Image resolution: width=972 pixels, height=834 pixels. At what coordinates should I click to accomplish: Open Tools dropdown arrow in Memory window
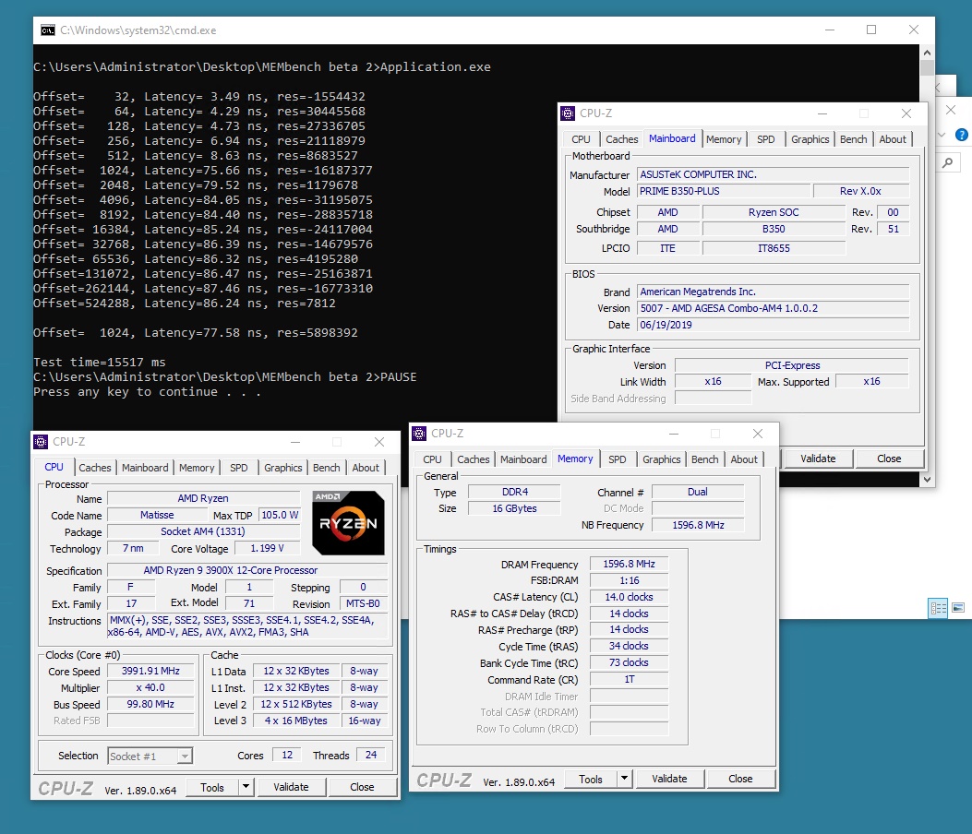tap(624, 779)
